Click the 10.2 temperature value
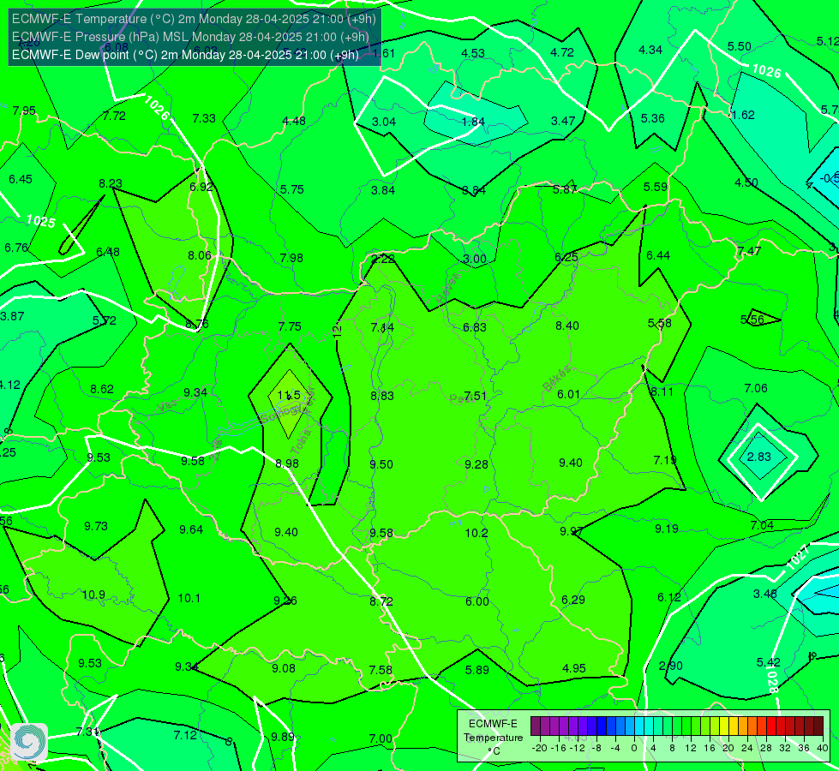839x771 pixels. point(476,533)
